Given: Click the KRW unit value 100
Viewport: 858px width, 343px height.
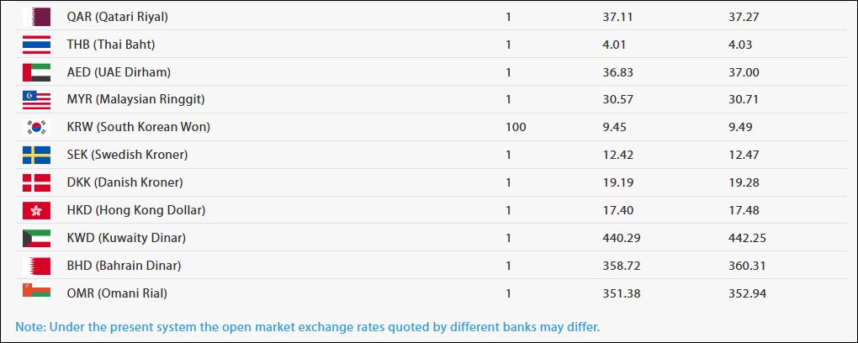Looking at the screenshot, I should tap(516, 128).
